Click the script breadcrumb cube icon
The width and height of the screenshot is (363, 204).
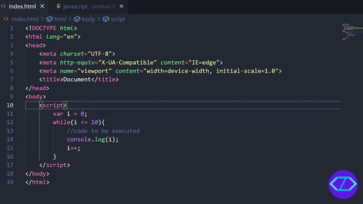click(x=106, y=19)
